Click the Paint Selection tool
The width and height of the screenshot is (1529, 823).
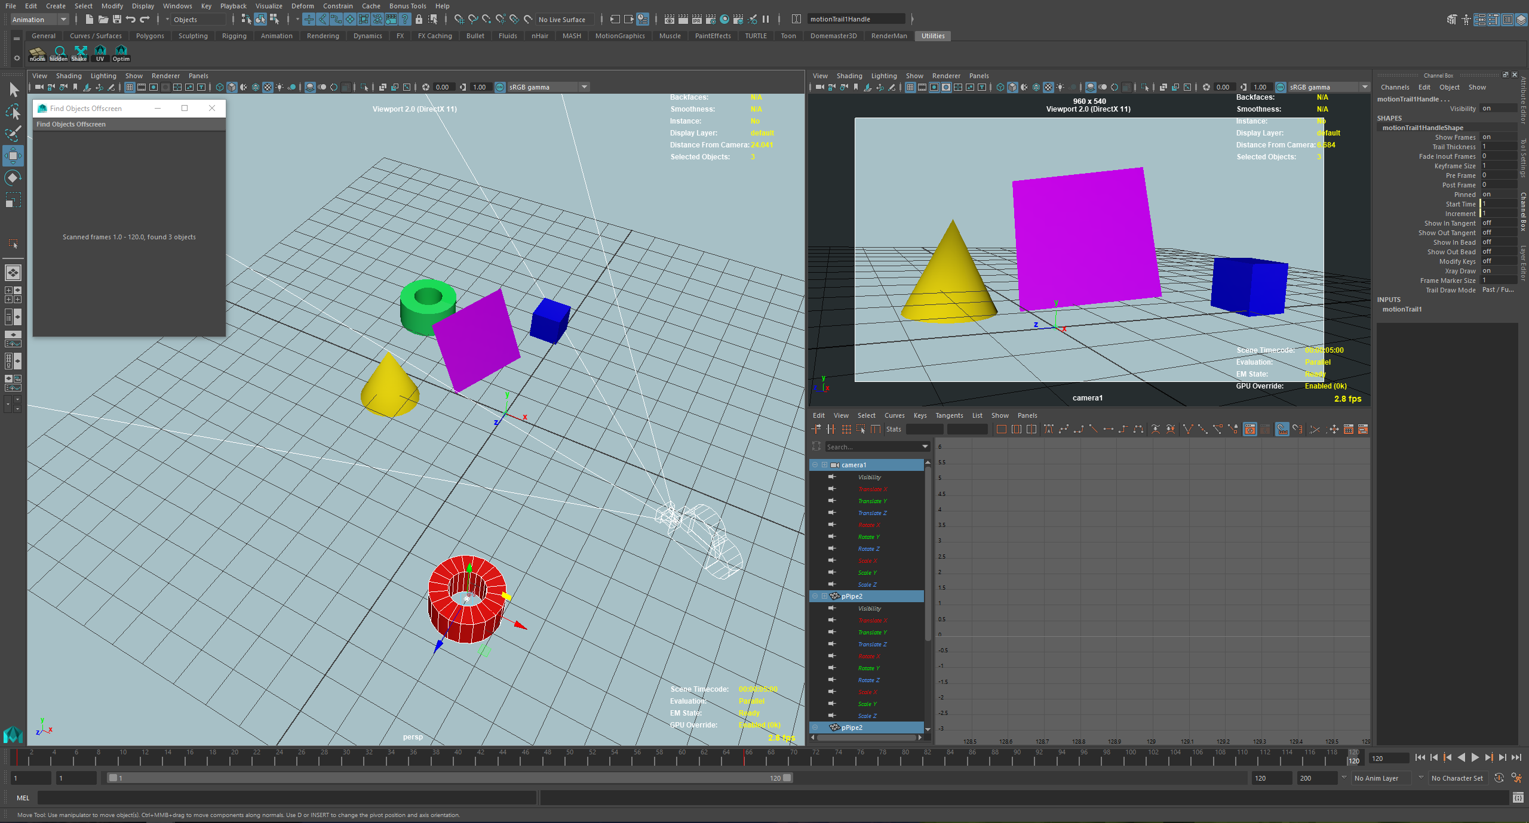coord(13,134)
